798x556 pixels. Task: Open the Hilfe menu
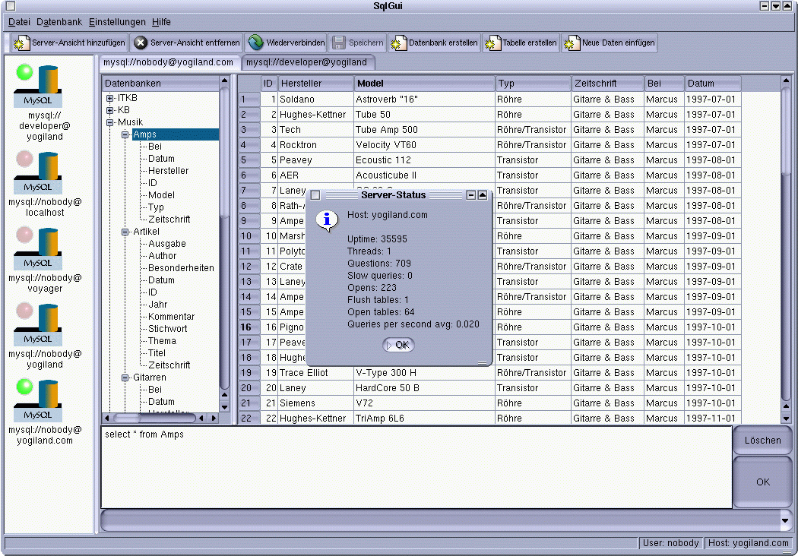click(x=161, y=22)
